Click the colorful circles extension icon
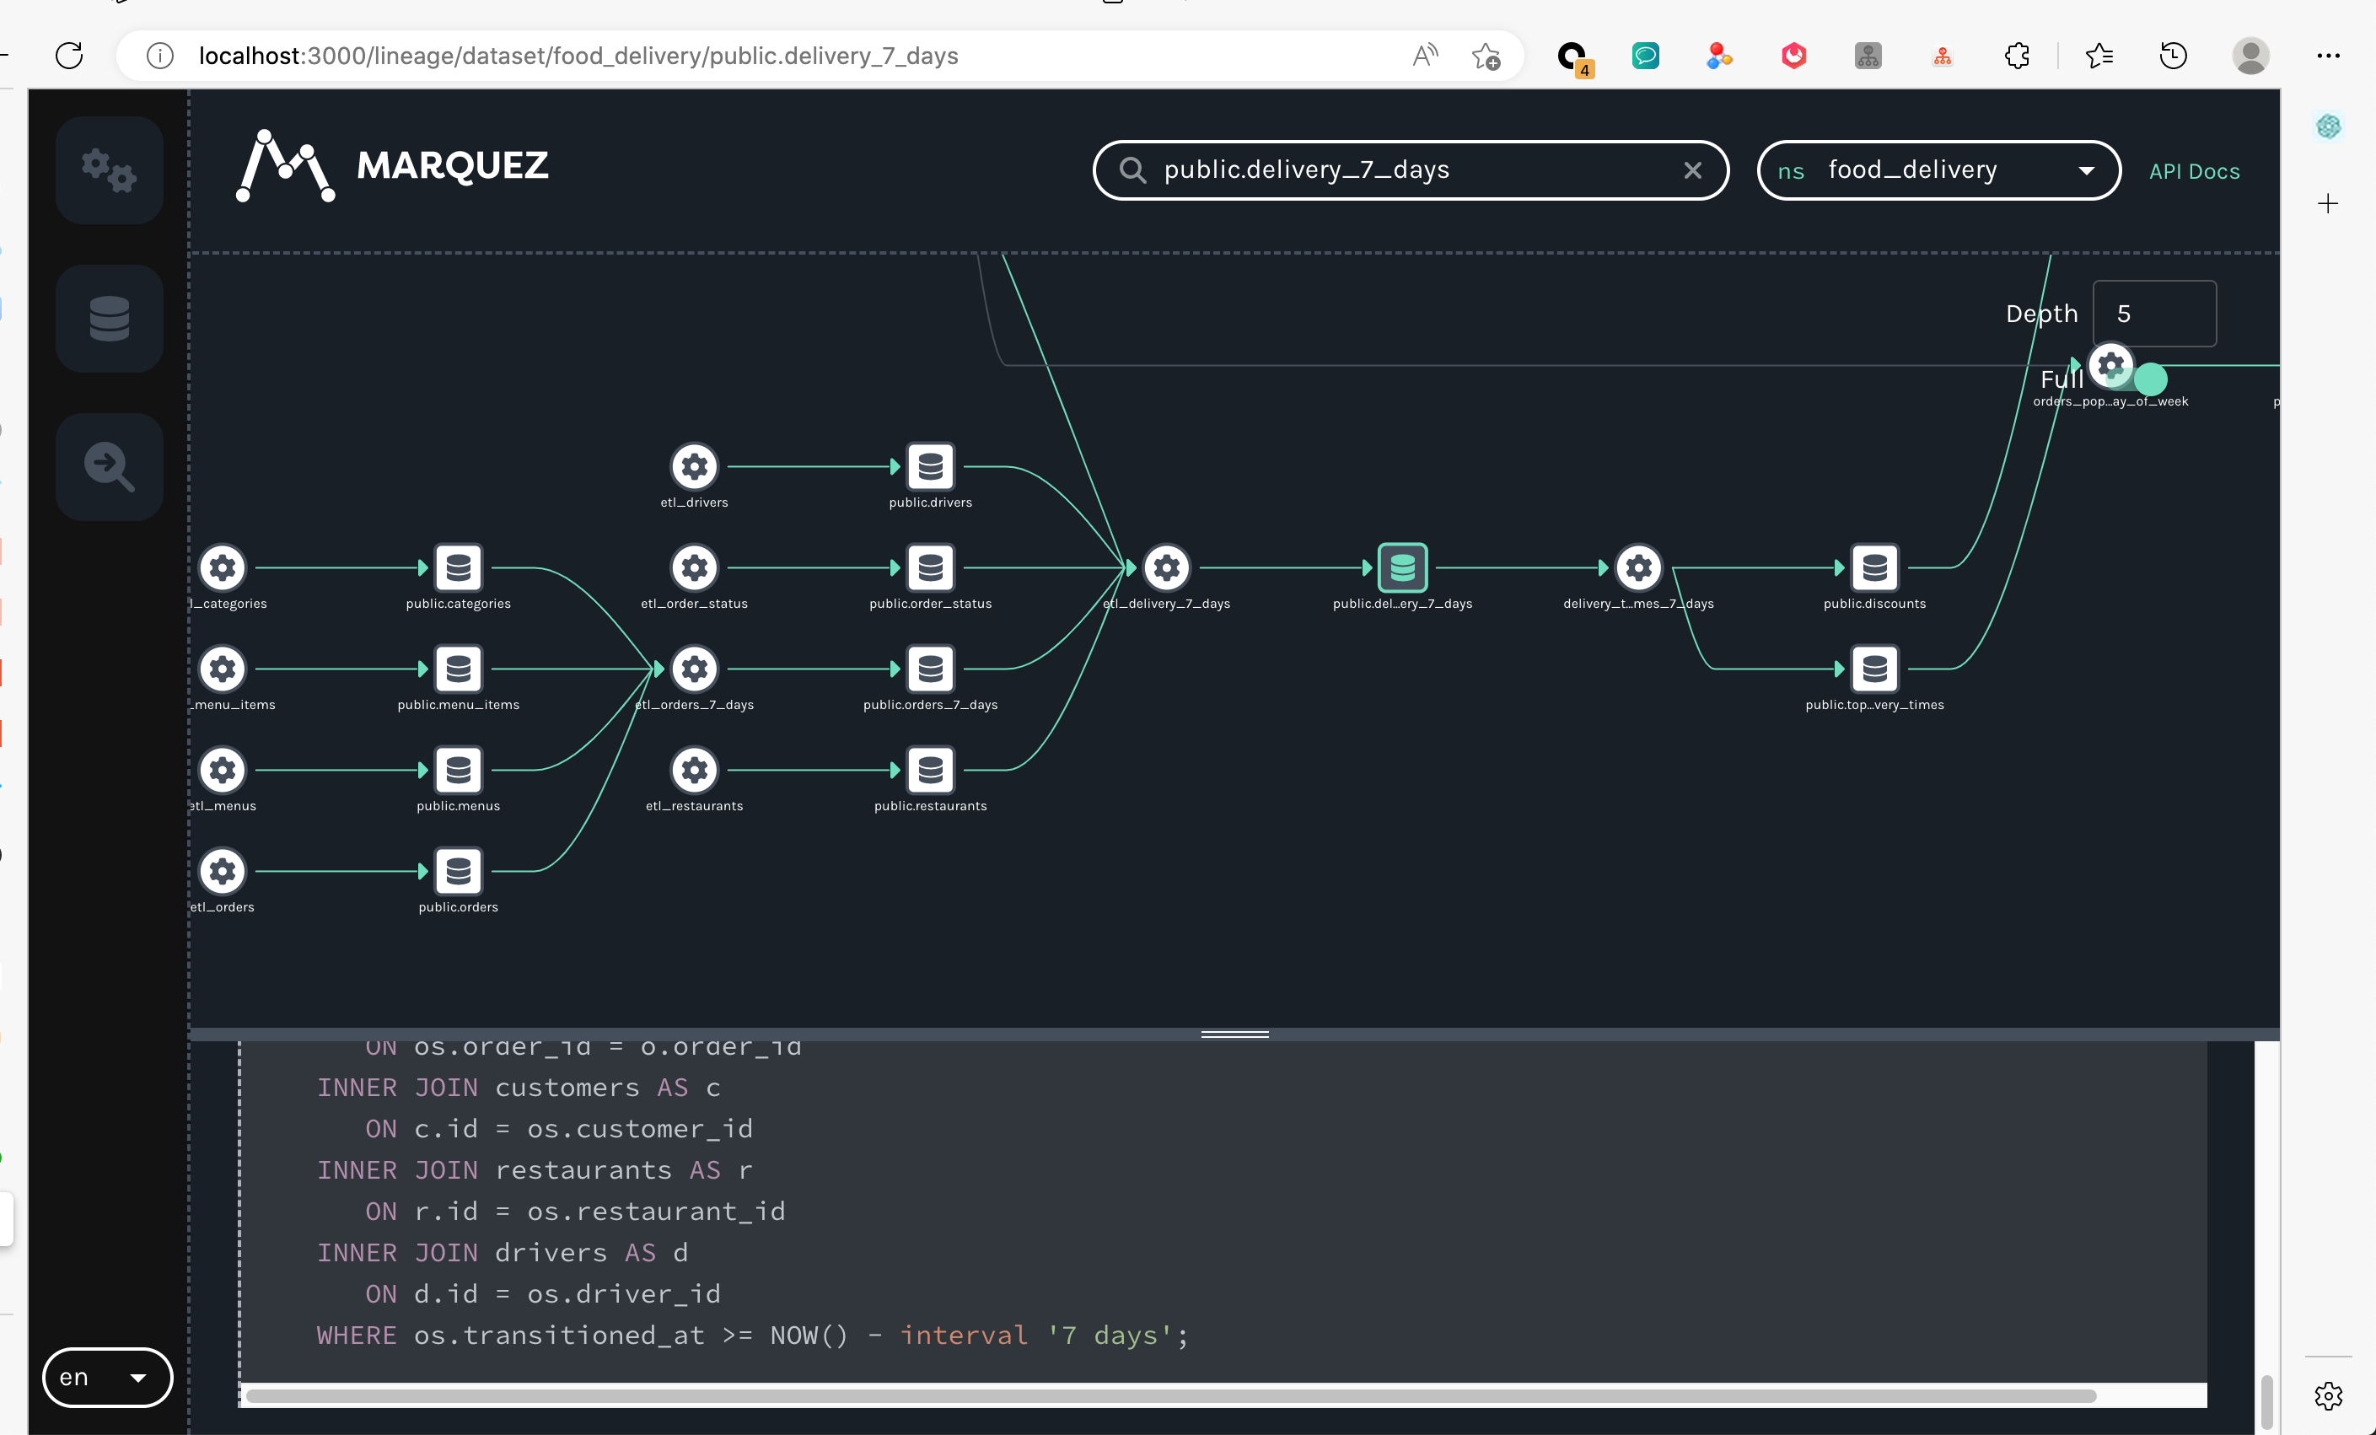Image resolution: width=2376 pixels, height=1435 pixels. point(1719,56)
